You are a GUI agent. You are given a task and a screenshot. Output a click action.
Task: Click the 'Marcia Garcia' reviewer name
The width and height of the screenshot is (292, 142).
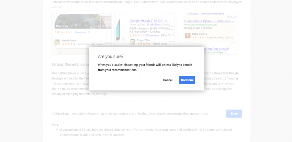tap(69, 40)
